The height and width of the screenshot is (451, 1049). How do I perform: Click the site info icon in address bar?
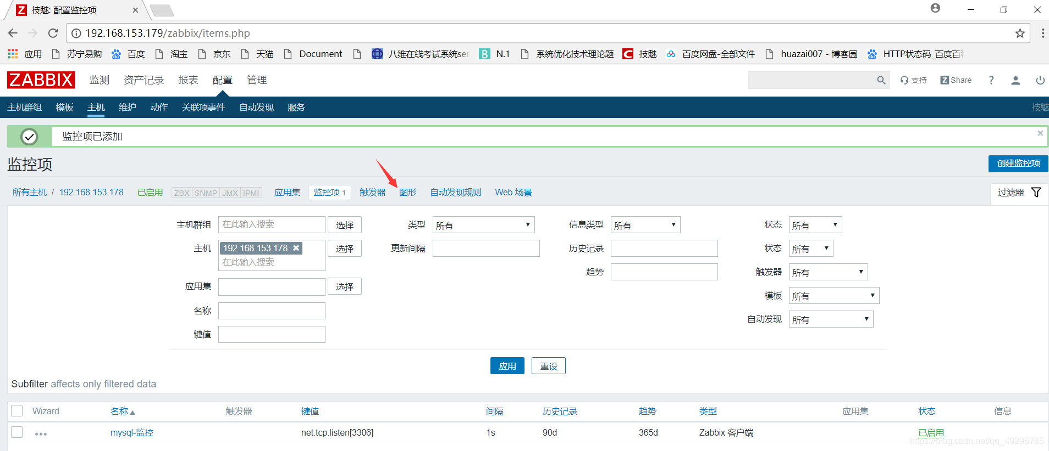76,33
